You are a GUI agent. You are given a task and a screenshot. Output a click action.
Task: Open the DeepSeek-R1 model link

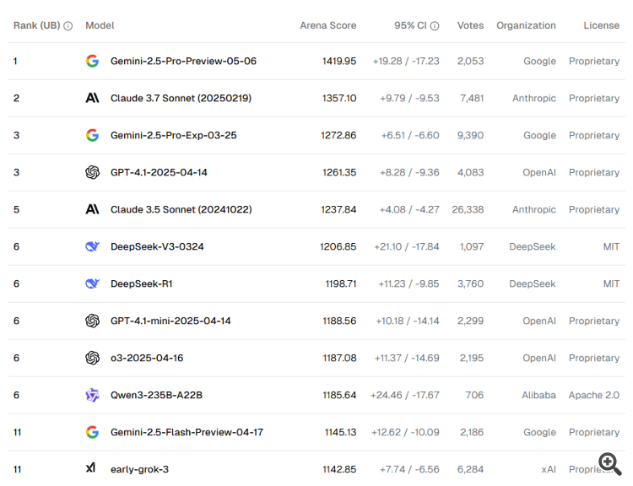141,283
